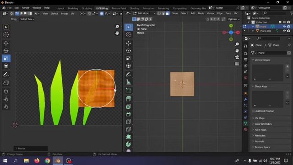Enable Add Rest Position checkbox
The width and height of the screenshot is (293, 165).
253,111
